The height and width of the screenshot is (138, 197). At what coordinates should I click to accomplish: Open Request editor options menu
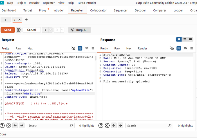point(93,48)
